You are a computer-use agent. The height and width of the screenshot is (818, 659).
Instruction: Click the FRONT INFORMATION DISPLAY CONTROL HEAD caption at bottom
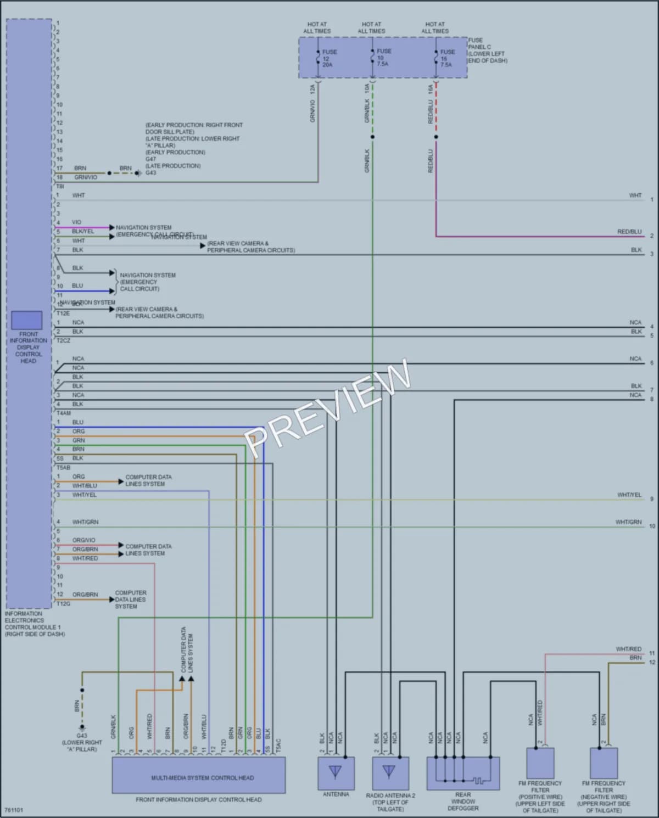click(x=199, y=799)
